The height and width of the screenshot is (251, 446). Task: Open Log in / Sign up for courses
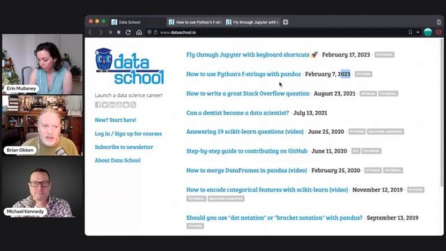(x=128, y=133)
